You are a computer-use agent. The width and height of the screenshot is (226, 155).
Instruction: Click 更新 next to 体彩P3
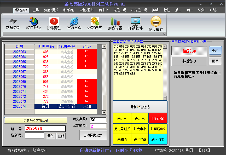click(x=215, y=61)
